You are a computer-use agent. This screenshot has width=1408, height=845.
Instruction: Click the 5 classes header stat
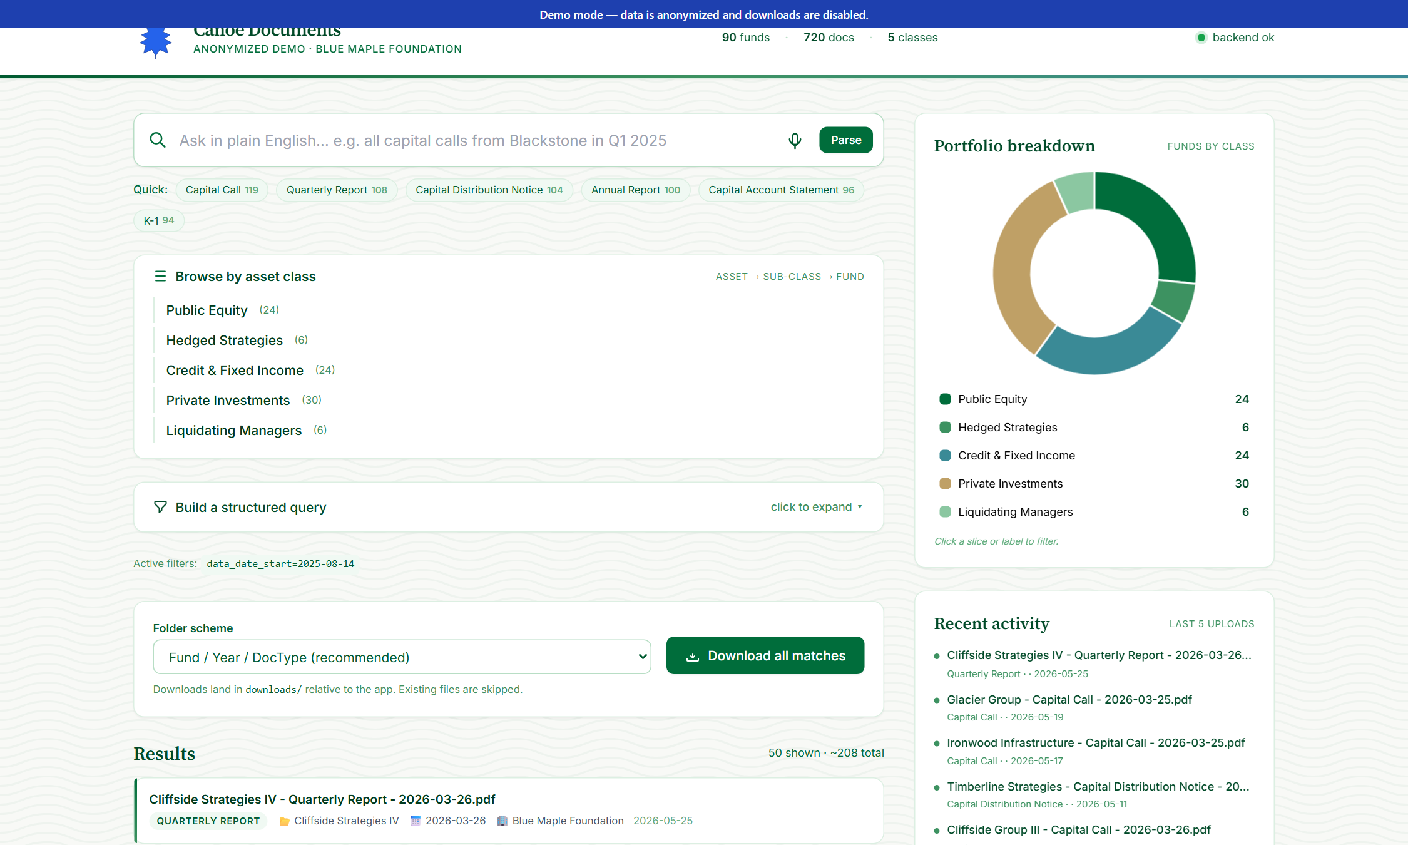912,38
